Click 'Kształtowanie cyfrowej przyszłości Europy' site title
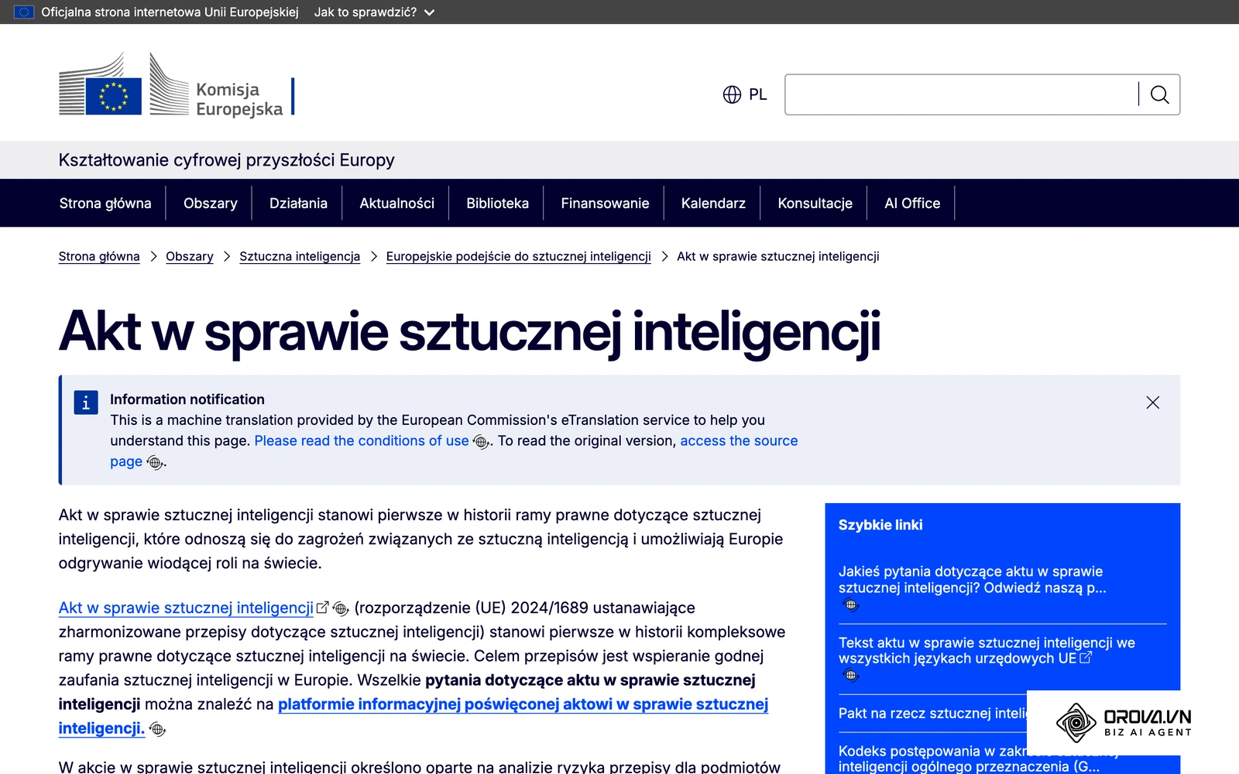1239x774 pixels. pos(226,160)
